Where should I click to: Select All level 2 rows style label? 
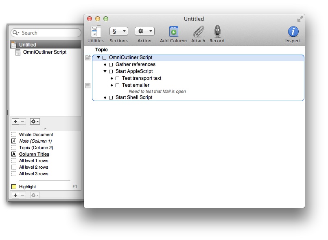click(34, 167)
